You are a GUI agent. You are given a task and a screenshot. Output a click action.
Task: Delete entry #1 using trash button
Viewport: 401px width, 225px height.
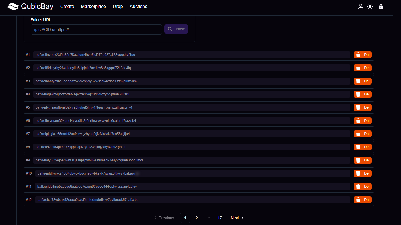pyautogui.click(x=363, y=55)
